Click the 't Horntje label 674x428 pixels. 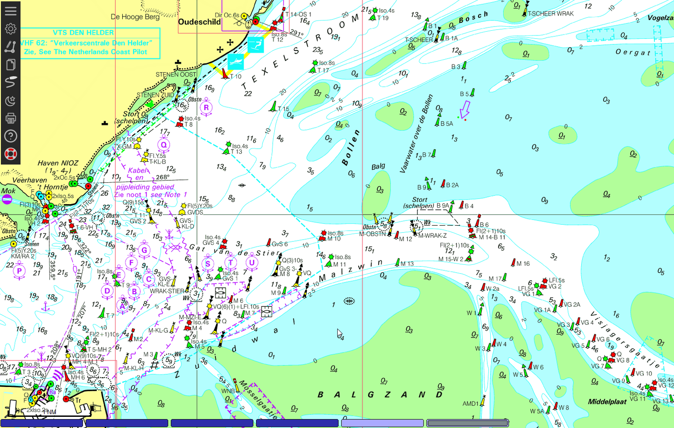53,187
